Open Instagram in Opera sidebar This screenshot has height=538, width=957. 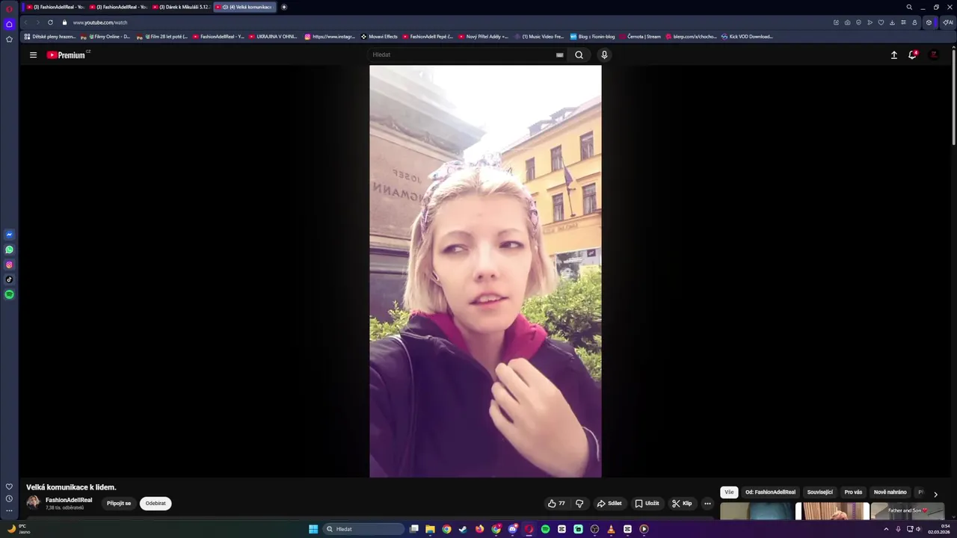pos(9,265)
